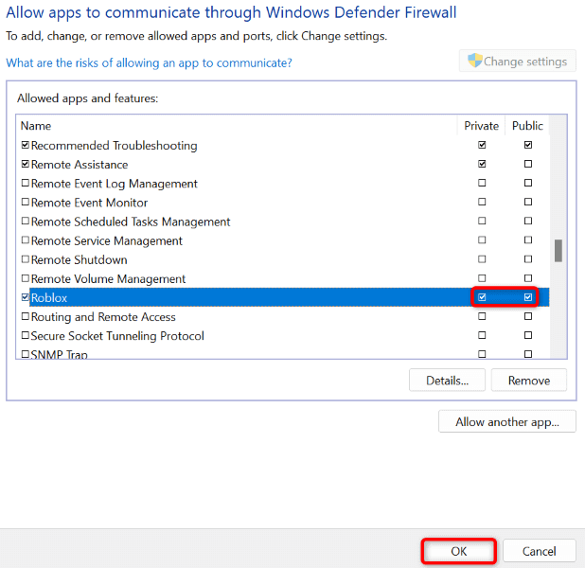The height and width of the screenshot is (568, 585).
Task: Open the firewall risks help link
Action: pos(149,62)
